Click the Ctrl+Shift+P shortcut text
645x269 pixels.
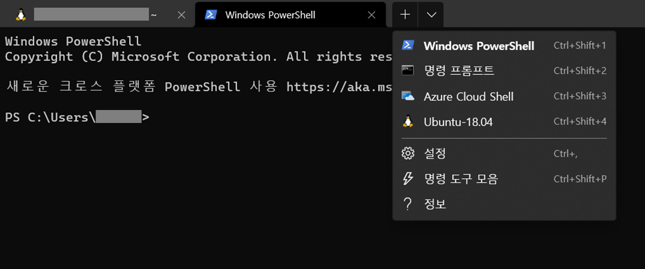click(x=580, y=179)
